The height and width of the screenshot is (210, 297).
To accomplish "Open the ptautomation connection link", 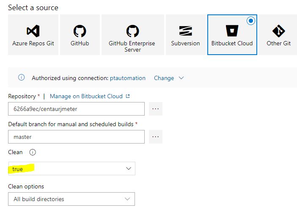I will 127,78.
